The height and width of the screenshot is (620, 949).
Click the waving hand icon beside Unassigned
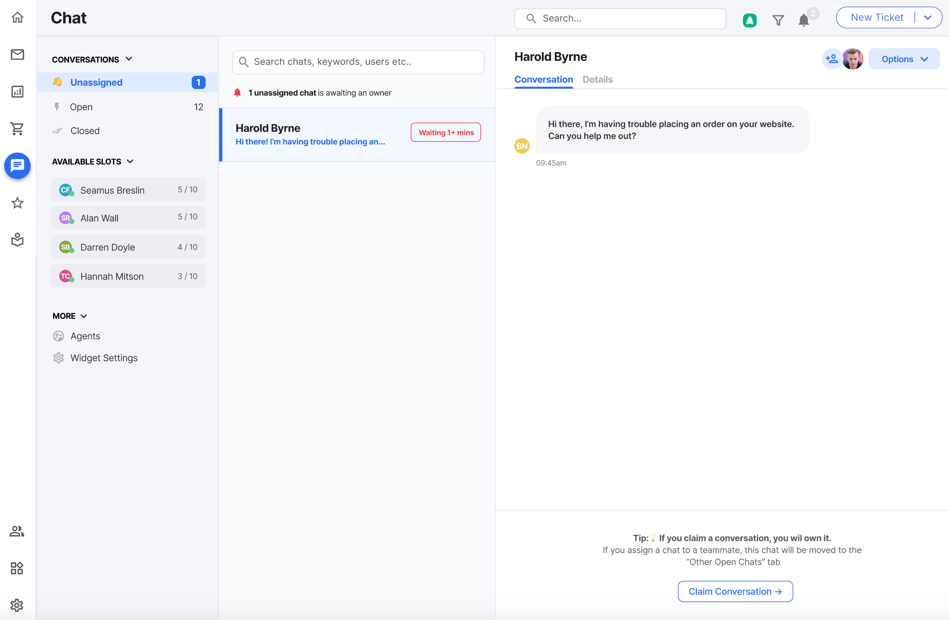point(57,82)
